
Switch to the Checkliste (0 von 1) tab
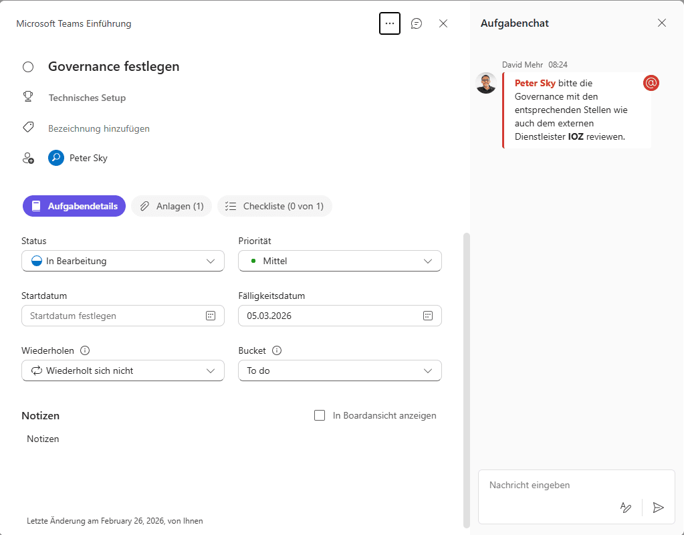pyautogui.click(x=275, y=206)
